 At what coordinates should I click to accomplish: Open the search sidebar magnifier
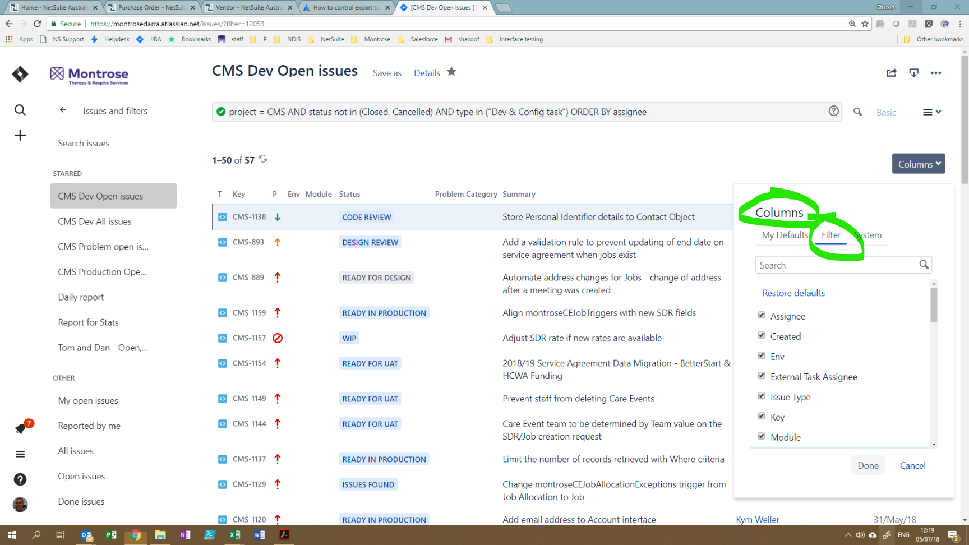pyautogui.click(x=20, y=110)
